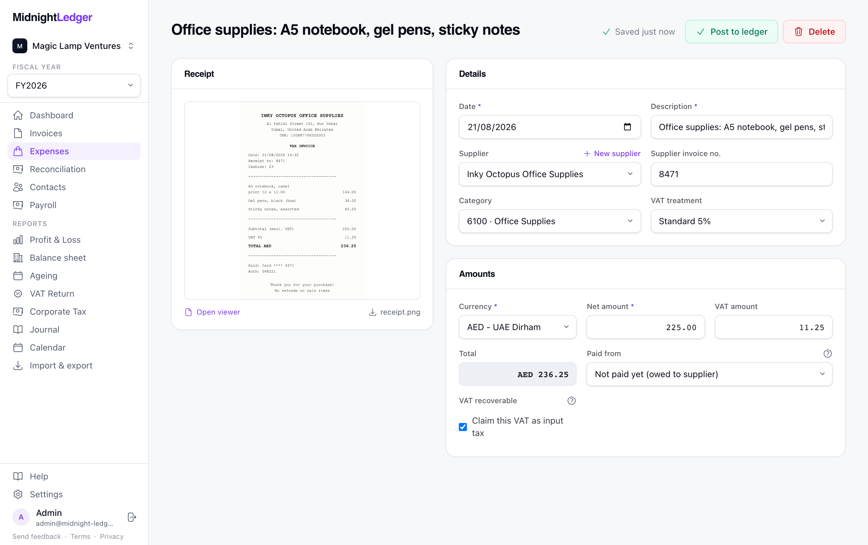Open the VAT treatment Standard 5% dropdown
Image resolution: width=868 pixels, height=545 pixels.
click(742, 221)
